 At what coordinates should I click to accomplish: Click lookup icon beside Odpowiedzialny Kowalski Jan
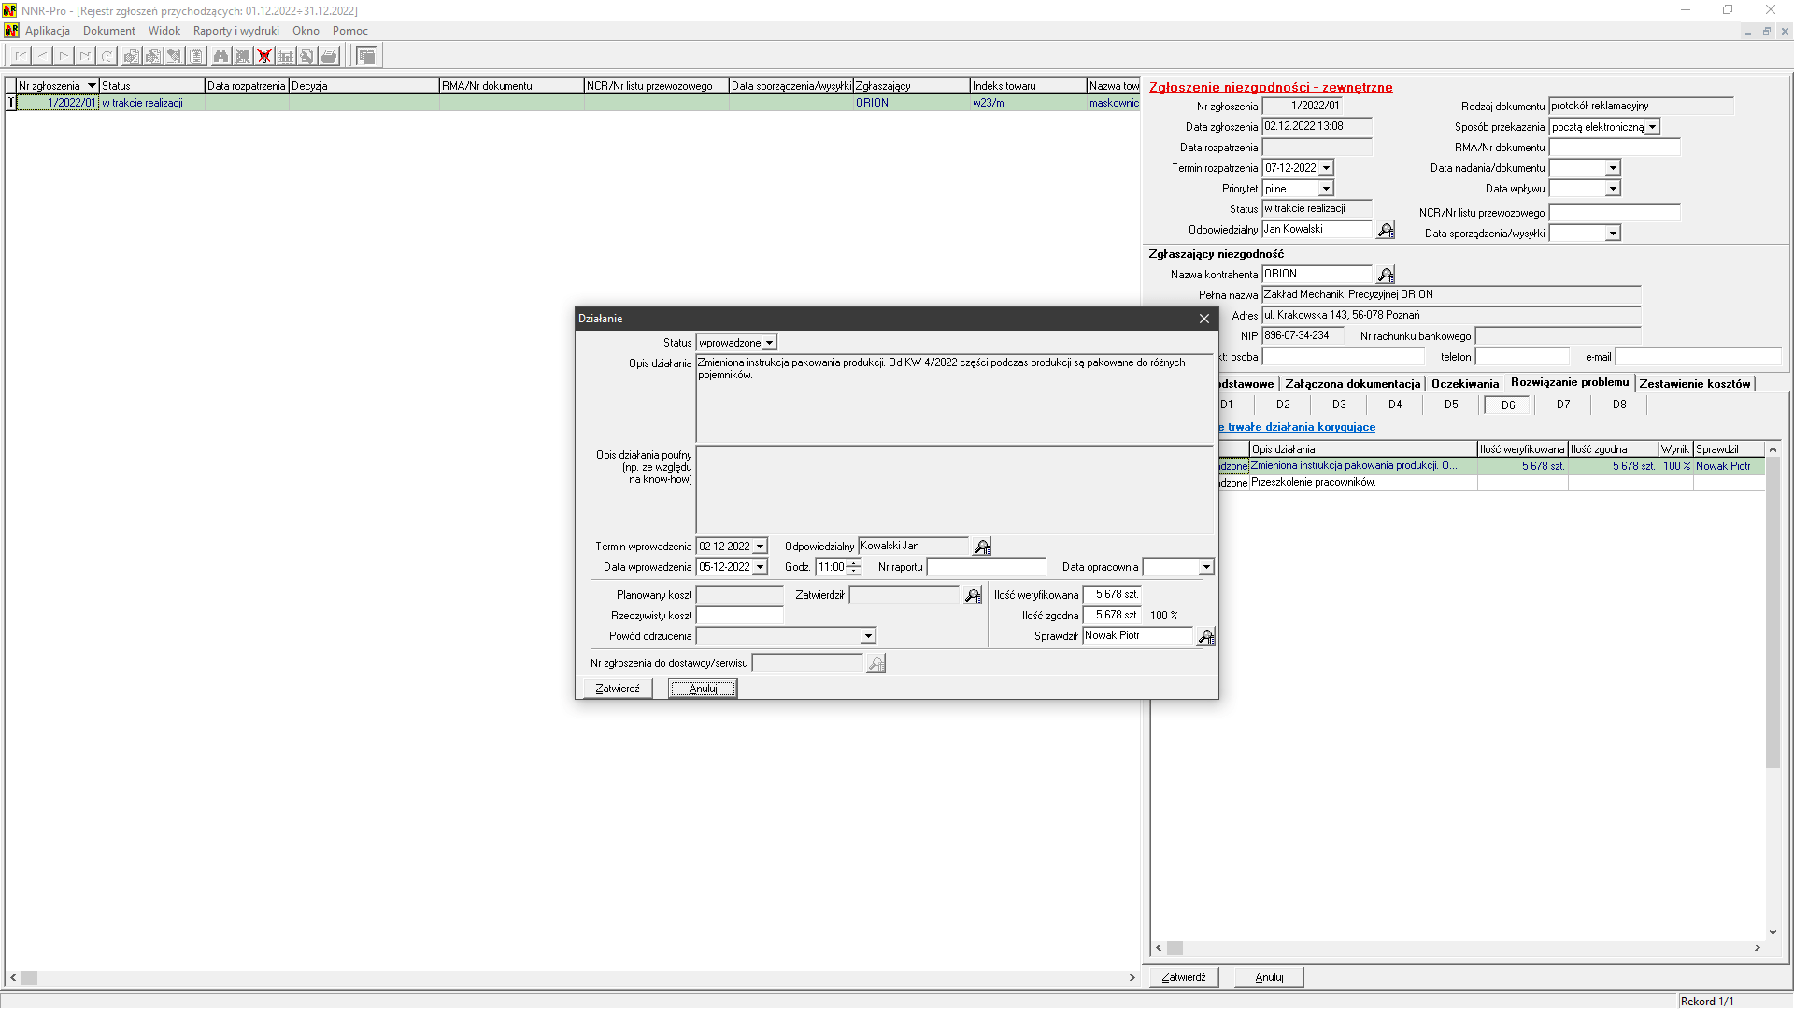(x=982, y=547)
